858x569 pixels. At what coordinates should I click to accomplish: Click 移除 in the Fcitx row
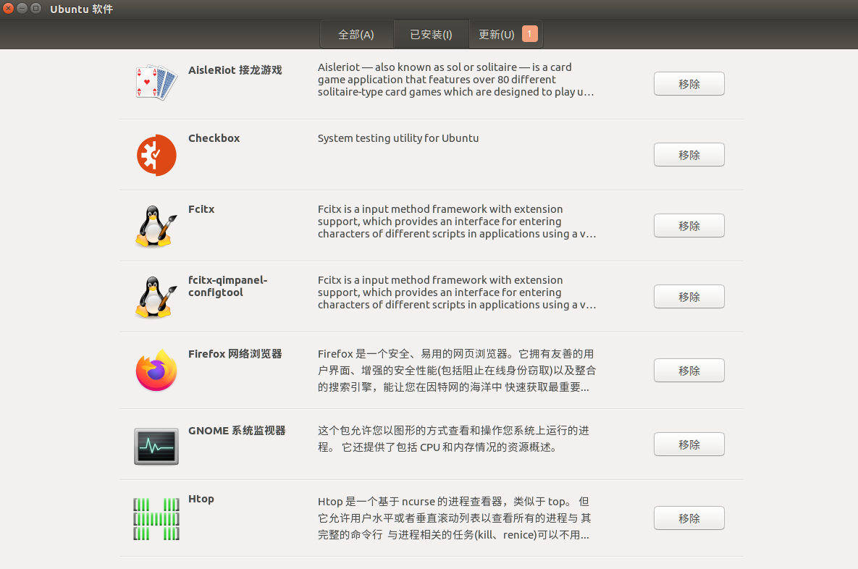tap(689, 226)
